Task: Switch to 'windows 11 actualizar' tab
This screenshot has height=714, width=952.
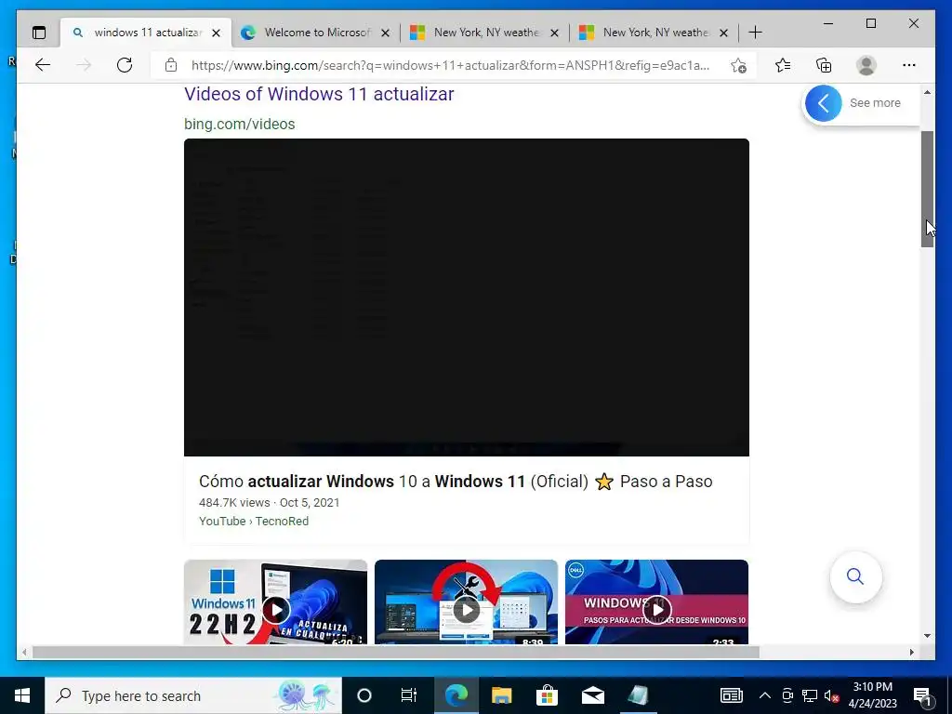Action: [148, 33]
